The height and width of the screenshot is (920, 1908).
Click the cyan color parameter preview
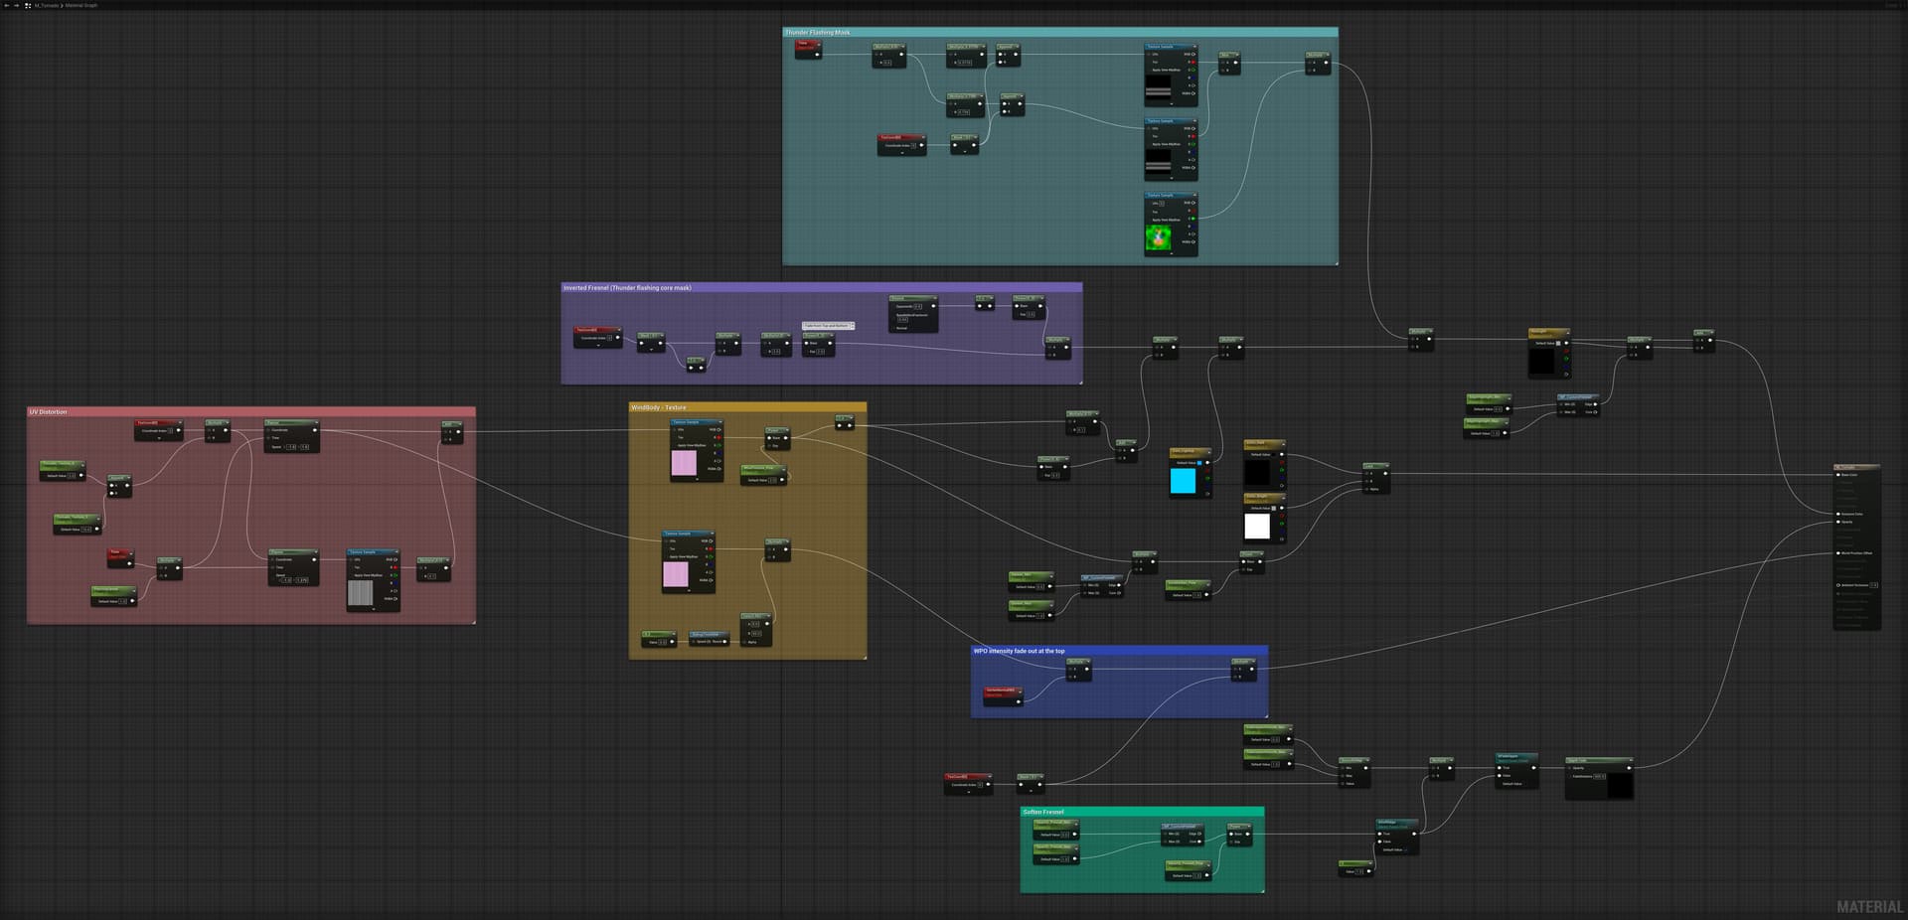[x=1183, y=481]
